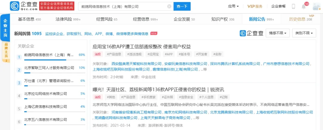Open the notifications bell
Screen dimensions: 323x130
[x=304, y=6]
